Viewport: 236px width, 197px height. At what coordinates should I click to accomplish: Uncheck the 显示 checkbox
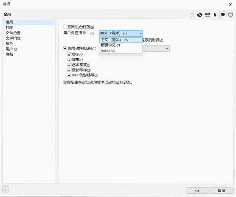click(69, 54)
